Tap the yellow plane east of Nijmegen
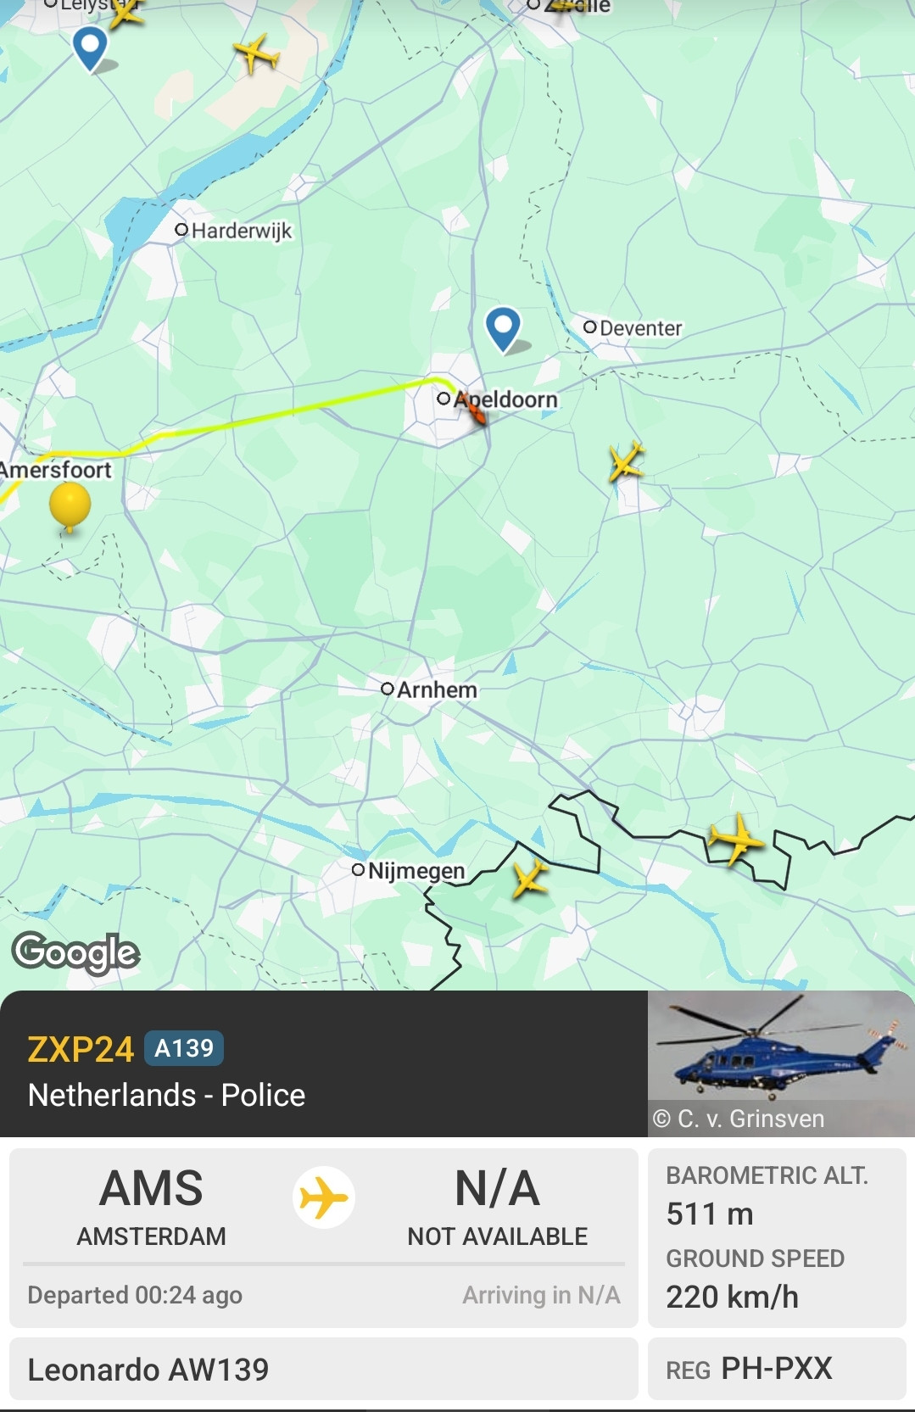 530,879
